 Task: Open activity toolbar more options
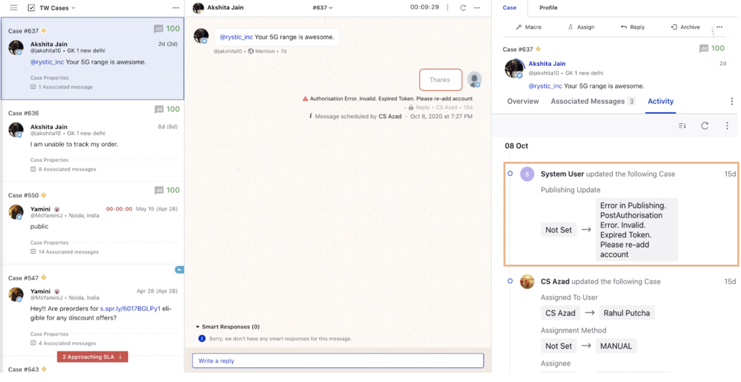pyautogui.click(x=727, y=126)
